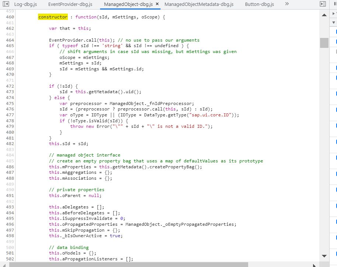Toggle breakpoint on line number 467
Image resolution: width=337 pixels, height=267 pixels.
(10, 57)
